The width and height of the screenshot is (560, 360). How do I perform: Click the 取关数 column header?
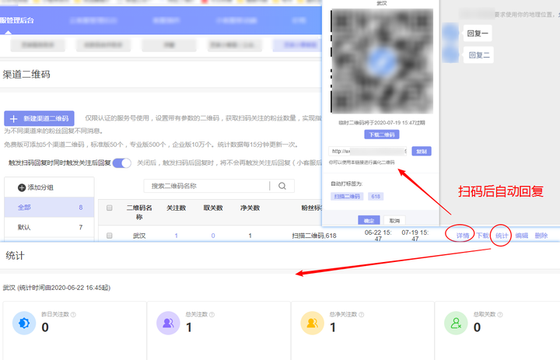click(x=213, y=208)
